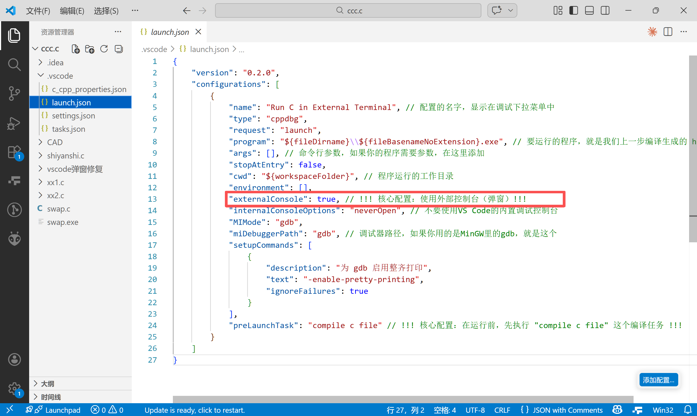Collapse all folders in explorer

coord(118,49)
